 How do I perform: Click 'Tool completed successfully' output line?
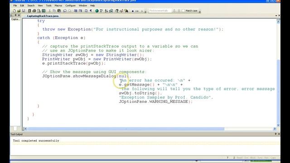36,141
